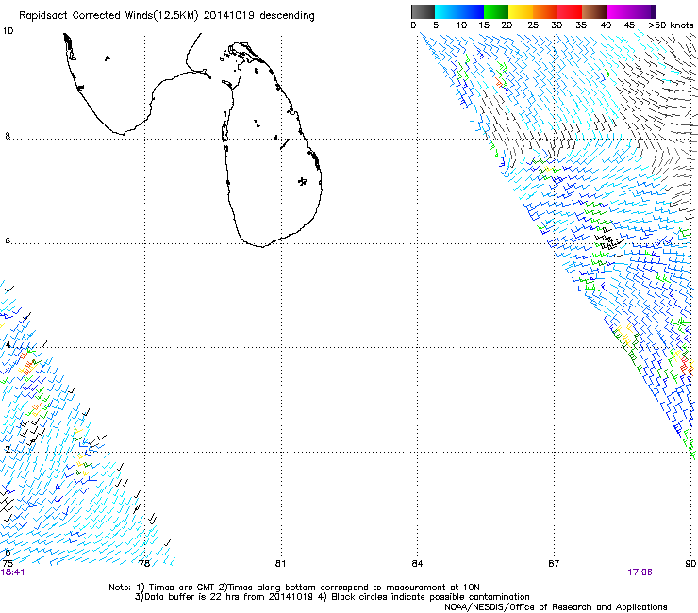Screen dimensions: 698x613
Task: Click the note 'Black circles indicate possible contamination'
Action: (x=430, y=597)
